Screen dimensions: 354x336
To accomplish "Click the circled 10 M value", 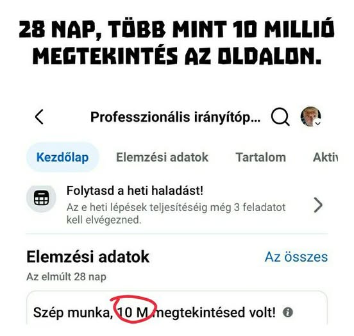I will 133,312.
